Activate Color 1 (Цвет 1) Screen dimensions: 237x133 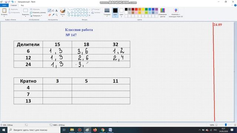115,13
